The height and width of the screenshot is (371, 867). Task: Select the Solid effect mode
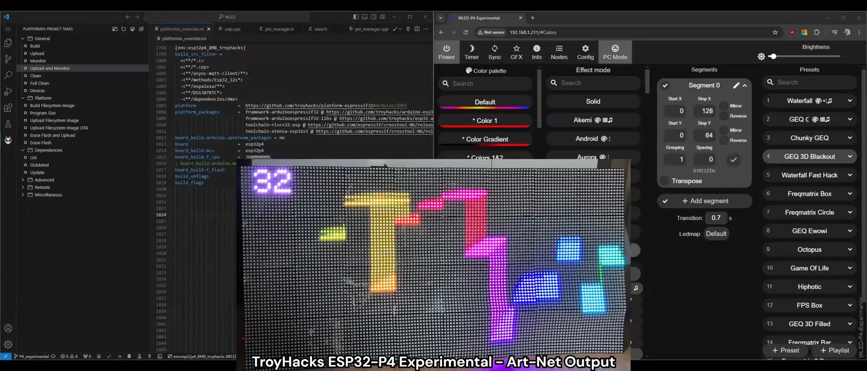pos(593,102)
